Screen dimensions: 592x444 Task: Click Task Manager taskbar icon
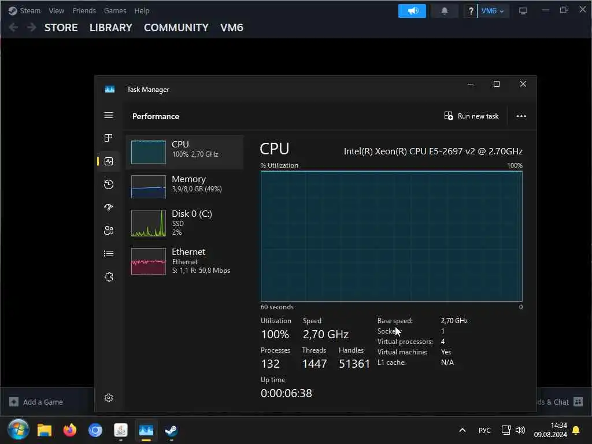[146, 430]
